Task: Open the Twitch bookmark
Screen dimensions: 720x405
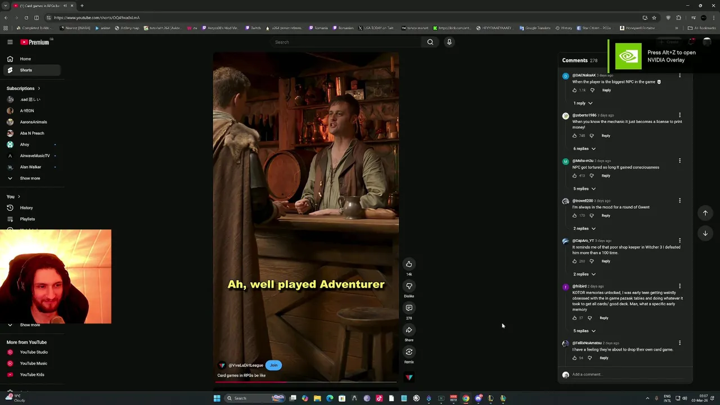Action: [x=253, y=28]
